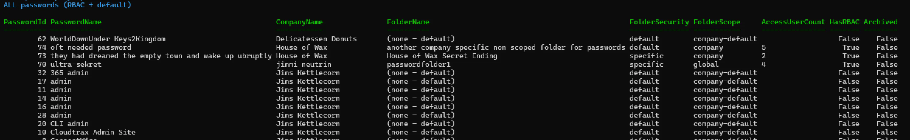The height and width of the screenshot is (140, 910).
Task: Click the PasswordId column header
Action: (x=25, y=22)
